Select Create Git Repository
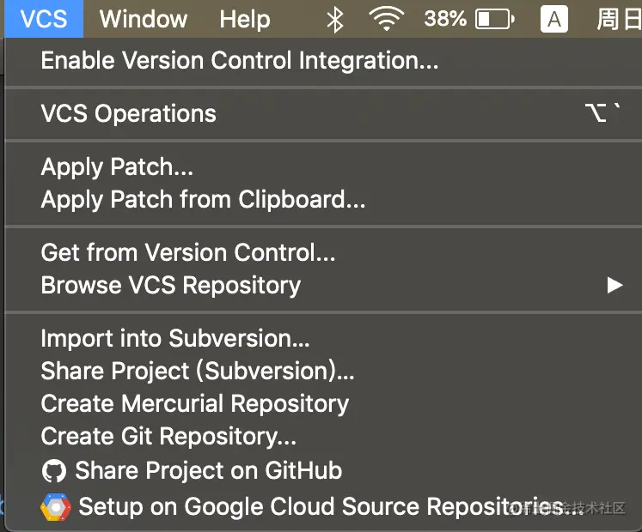 click(x=168, y=437)
